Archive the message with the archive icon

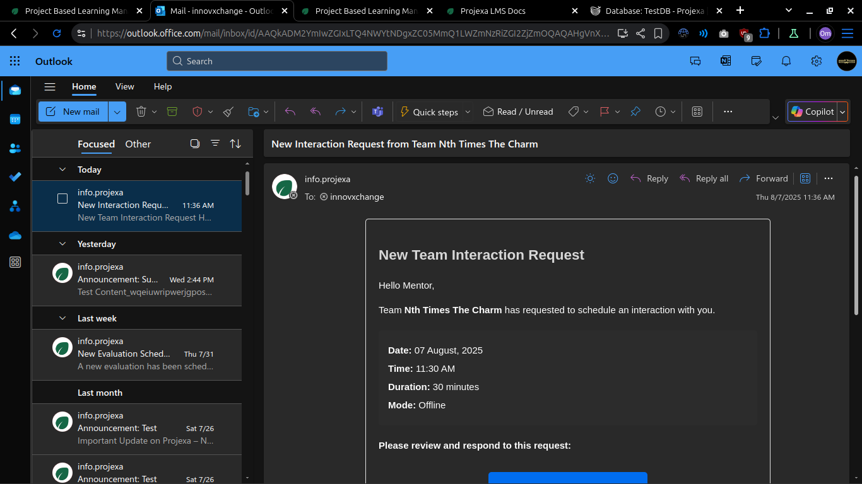[x=172, y=112]
